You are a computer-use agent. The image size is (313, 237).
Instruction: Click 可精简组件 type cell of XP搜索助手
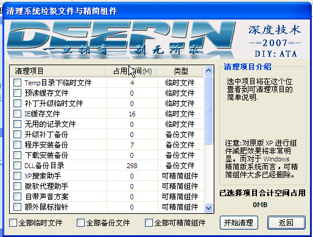[180, 176]
